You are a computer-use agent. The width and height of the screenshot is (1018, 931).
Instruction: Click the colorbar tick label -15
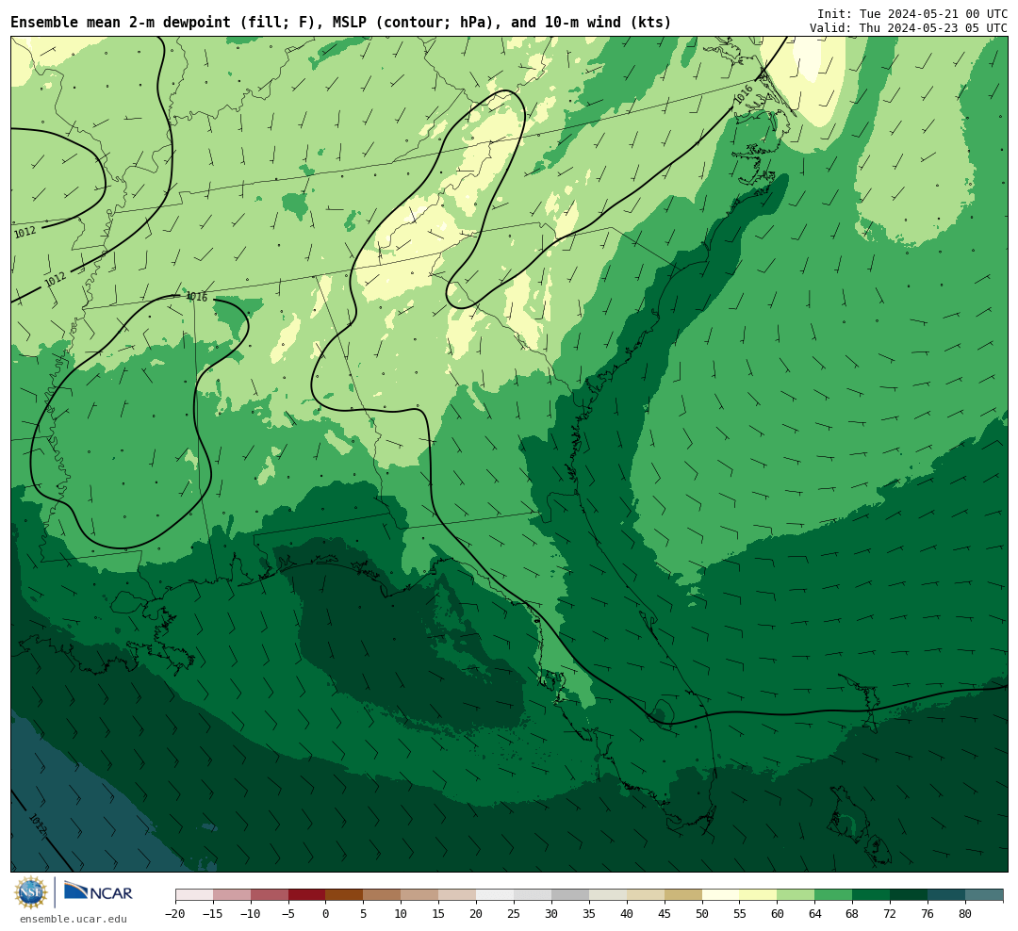213,914
